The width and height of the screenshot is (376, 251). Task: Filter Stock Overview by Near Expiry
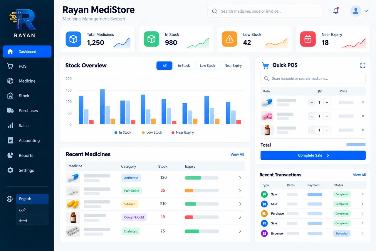pos(233,66)
